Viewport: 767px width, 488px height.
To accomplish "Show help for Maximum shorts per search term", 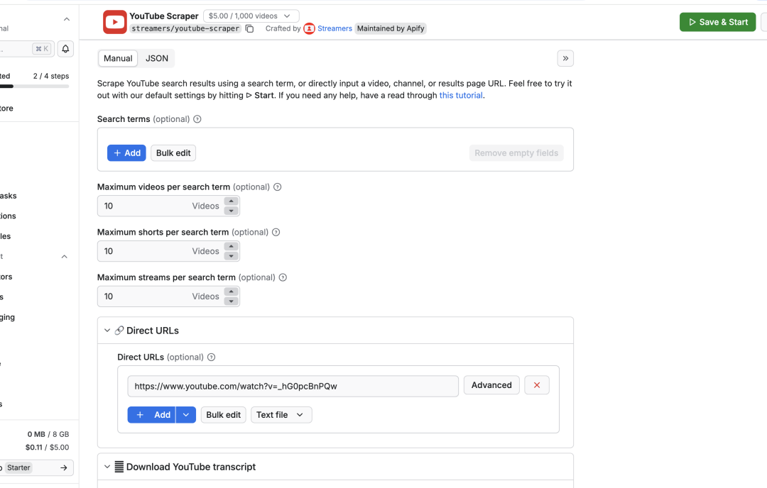I will coord(276,233).
